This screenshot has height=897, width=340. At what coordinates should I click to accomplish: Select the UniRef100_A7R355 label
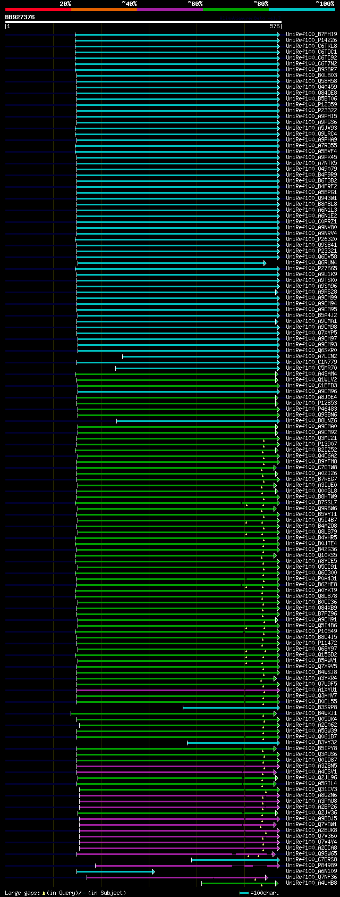[311, 145]
